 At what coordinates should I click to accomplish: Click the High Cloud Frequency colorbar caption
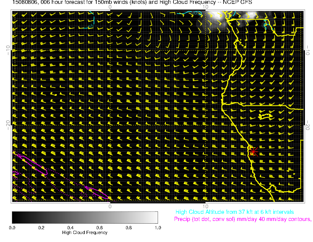pos(85,233)
